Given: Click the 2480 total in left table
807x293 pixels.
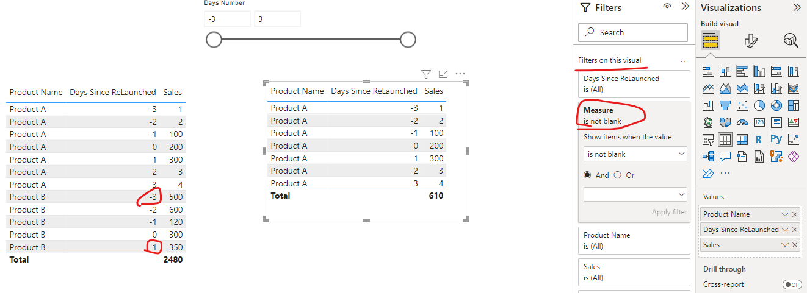Looking at the screenshot, I should point(172,259).
